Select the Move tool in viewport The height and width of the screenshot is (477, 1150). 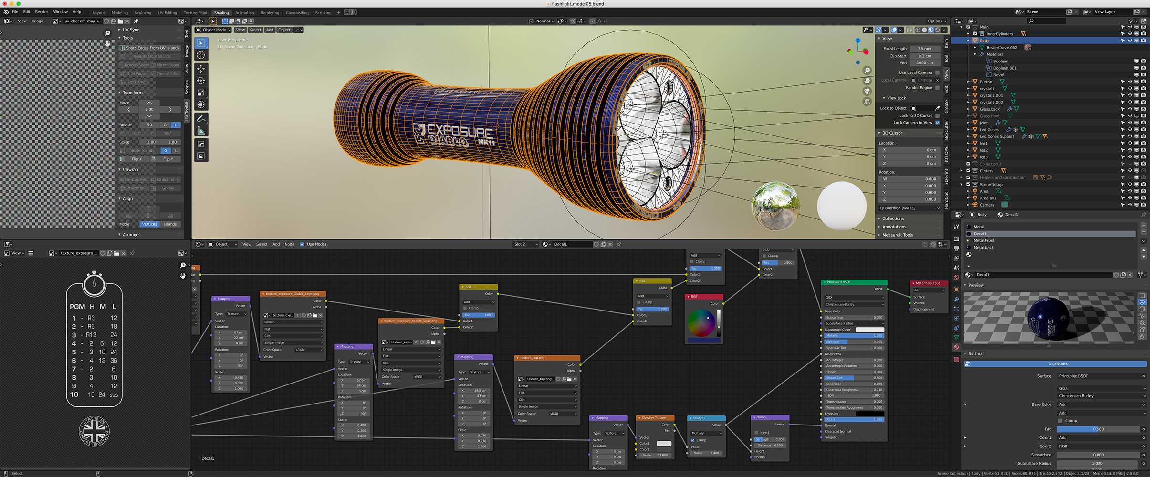click(x=201, y=69)
